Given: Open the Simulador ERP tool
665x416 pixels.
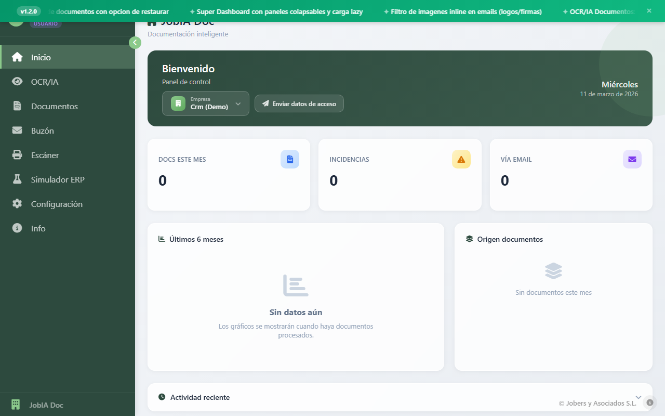Looking at the screenshot, I should pos(16,179).
